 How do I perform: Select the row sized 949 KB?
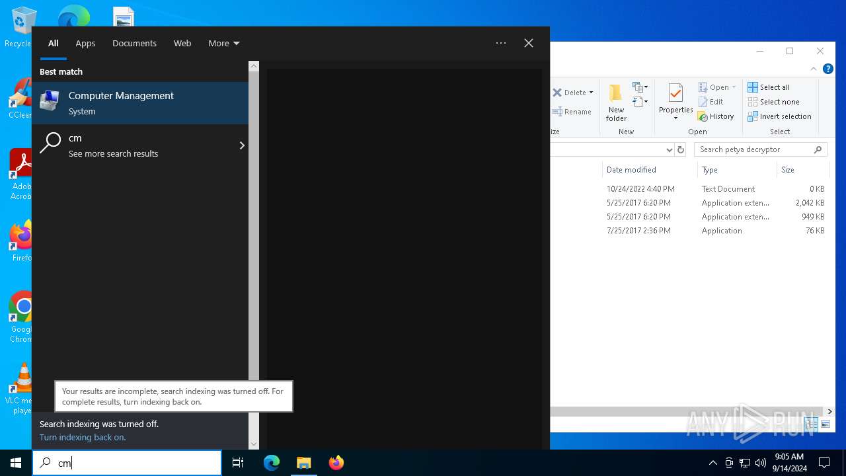point(691,217)
